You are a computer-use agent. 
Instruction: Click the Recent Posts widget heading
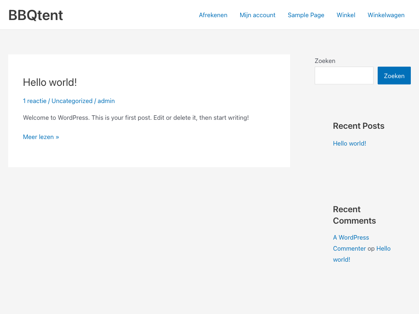click(x=358, y=126)
